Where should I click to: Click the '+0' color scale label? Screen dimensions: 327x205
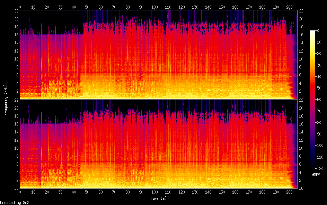(317, 30)
